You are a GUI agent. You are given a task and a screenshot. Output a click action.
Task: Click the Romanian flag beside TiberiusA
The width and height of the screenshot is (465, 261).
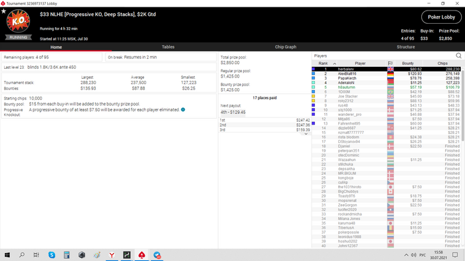coord(391,228)
